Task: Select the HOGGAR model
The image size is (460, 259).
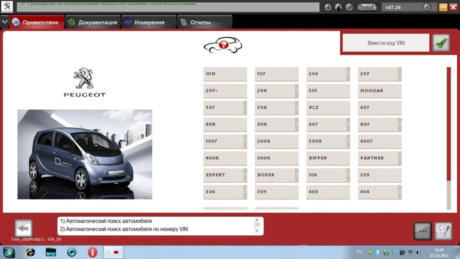Action: (379, 91)
